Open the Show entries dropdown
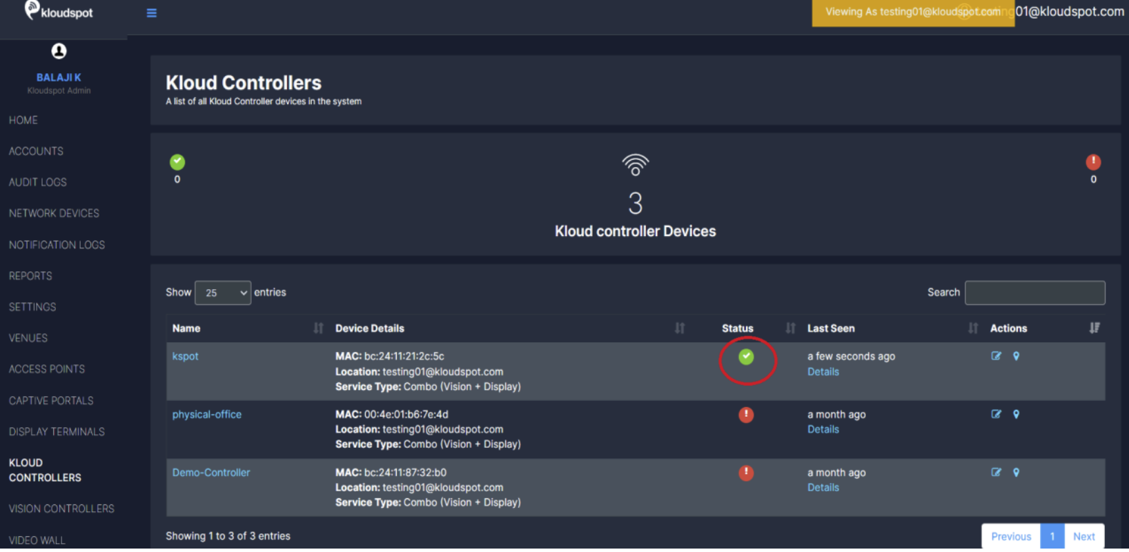The height and width of the screenshot is (552, 1129). coord(223,293)
